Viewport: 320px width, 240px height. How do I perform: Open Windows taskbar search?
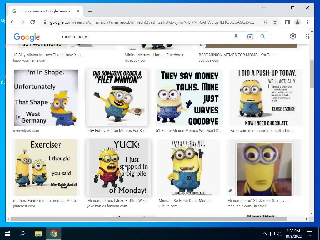22,234
